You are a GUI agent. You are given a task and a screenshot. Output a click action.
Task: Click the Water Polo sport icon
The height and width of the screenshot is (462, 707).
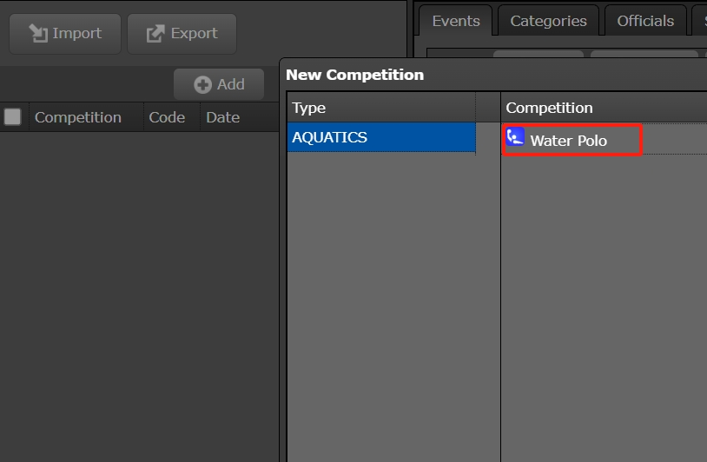[515, 138]
